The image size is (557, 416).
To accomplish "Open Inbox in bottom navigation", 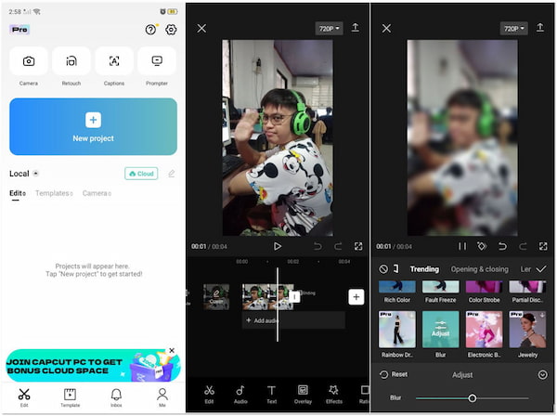I will (x=116, y=397).
